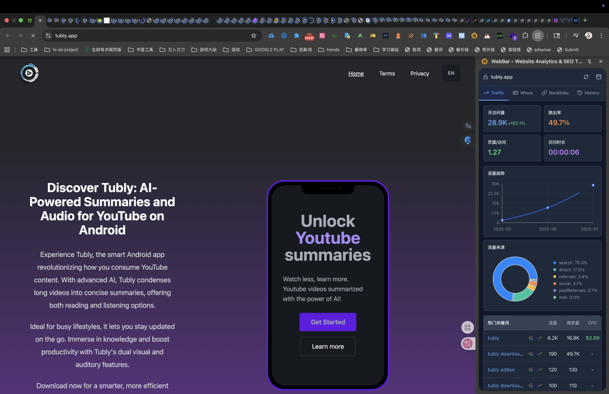609x394 pixels.
Task: Go to Home in site navigation
Action: coord(356,73)
